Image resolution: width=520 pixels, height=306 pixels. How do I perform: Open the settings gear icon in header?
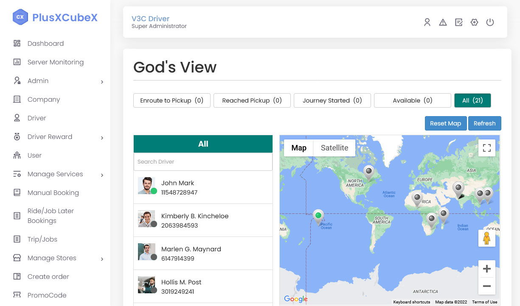pos(475,22)
